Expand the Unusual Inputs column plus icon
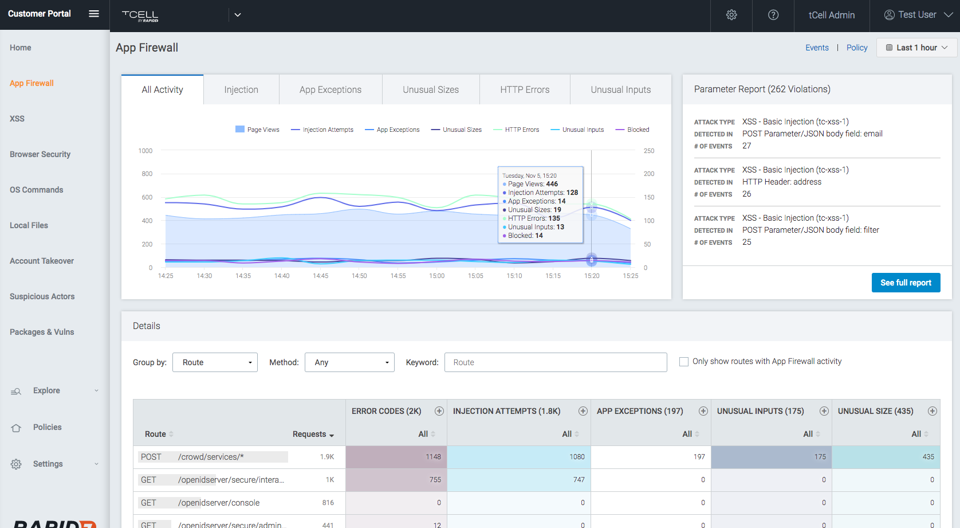960x528 pixels. point(824,411)
